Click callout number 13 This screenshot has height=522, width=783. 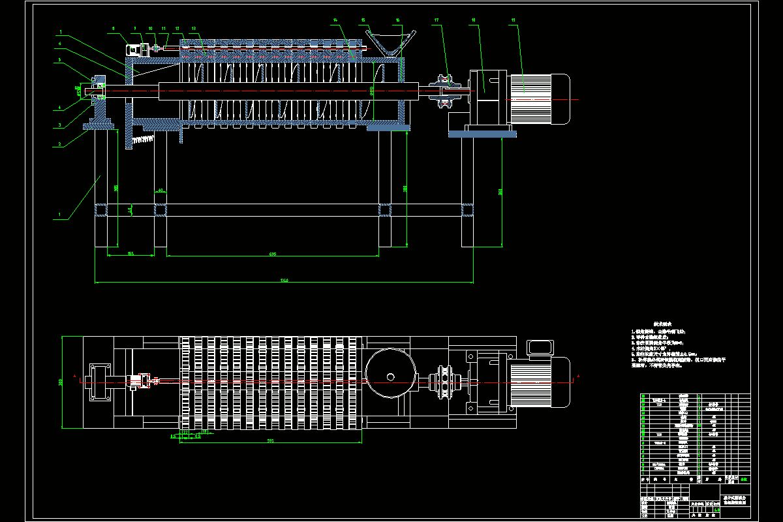coord(194,29)
